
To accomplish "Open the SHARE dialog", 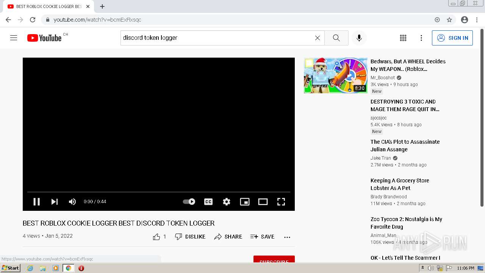I will [228, 237].
